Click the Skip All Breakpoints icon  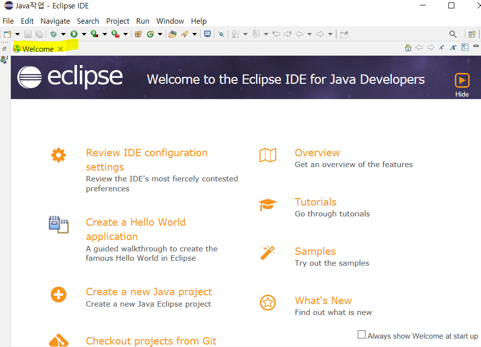click(221, 34)
